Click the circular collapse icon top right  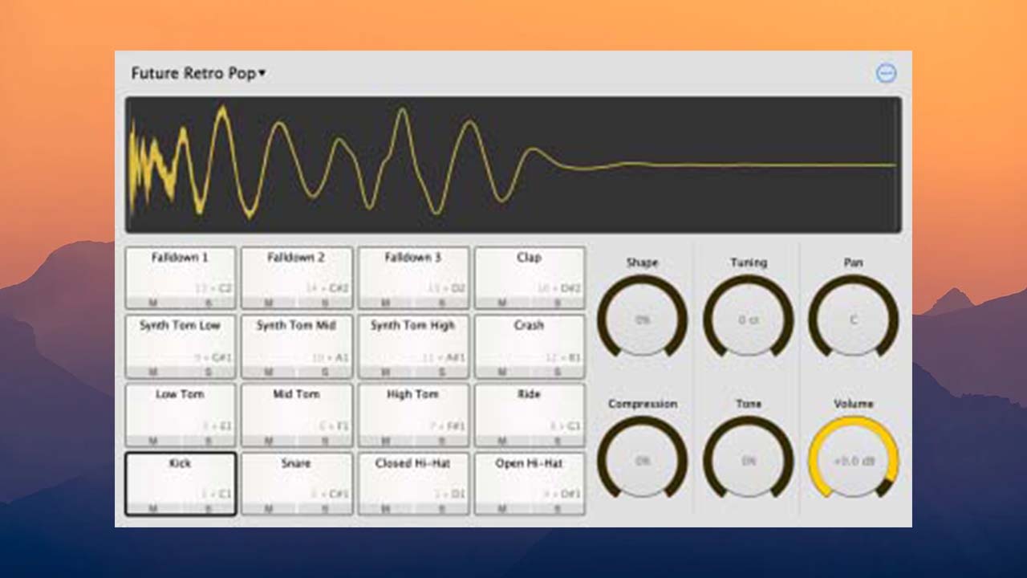[886, 71]
